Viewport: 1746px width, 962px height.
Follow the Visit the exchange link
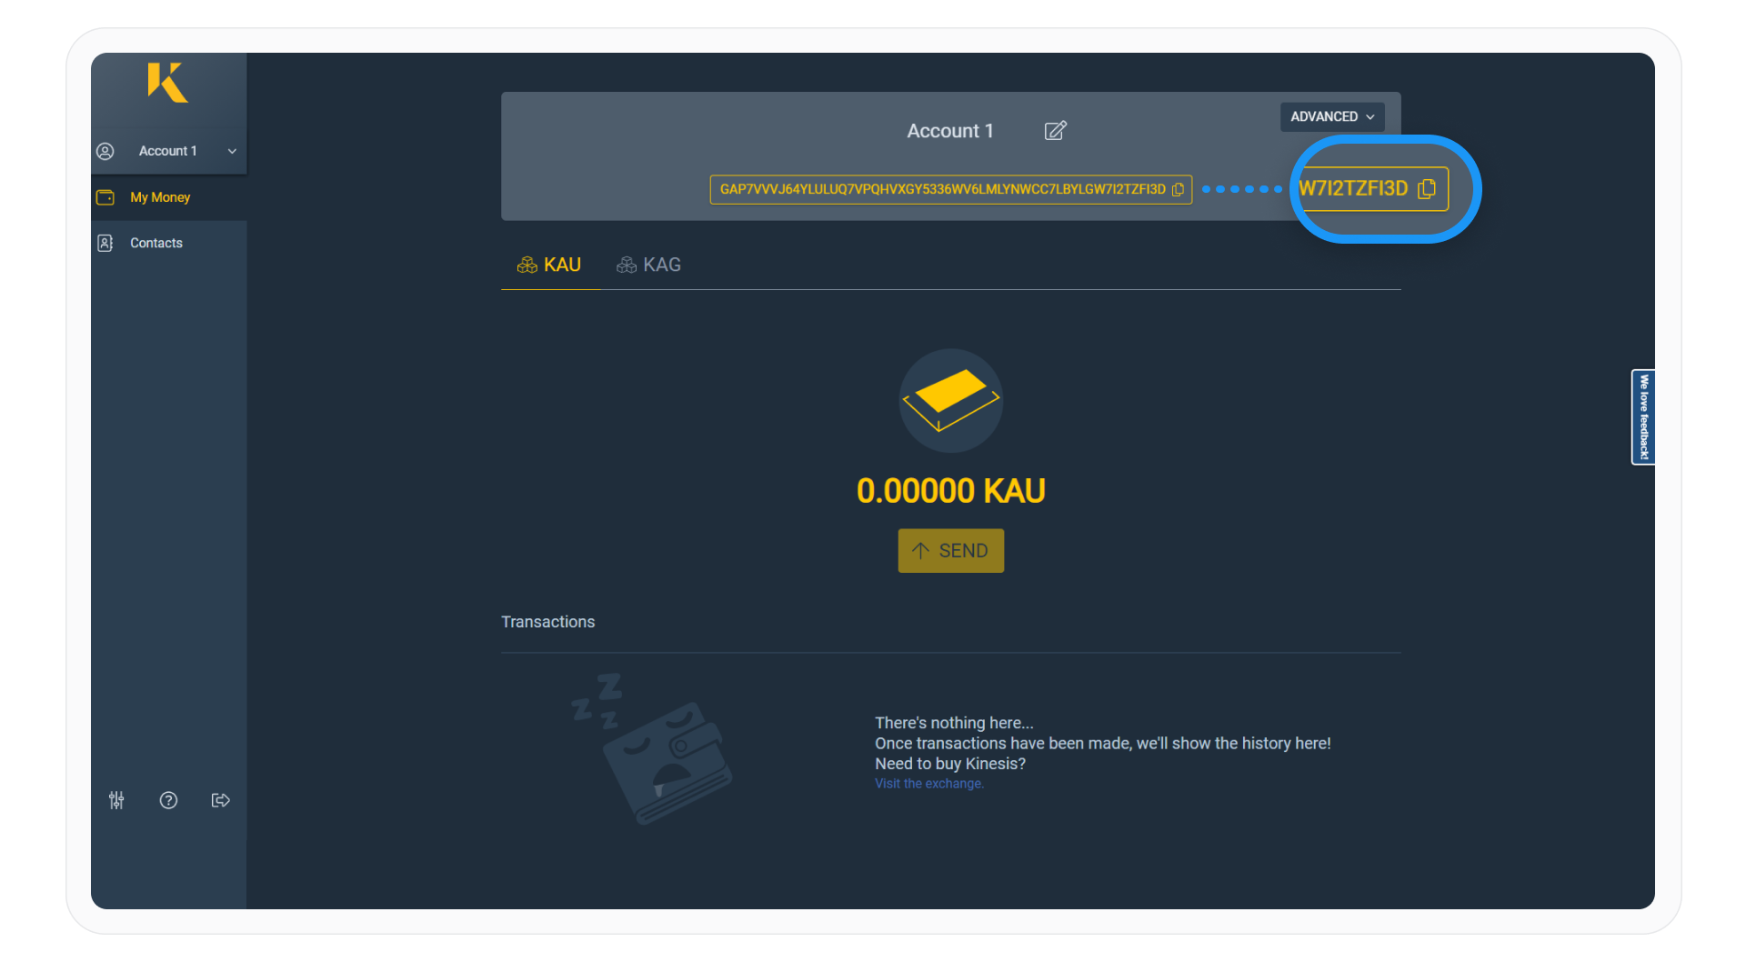click(928, 784)
